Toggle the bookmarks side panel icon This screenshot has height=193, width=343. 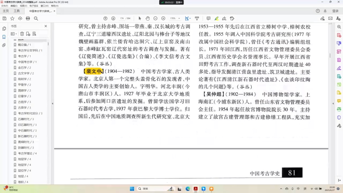[4, 37]
